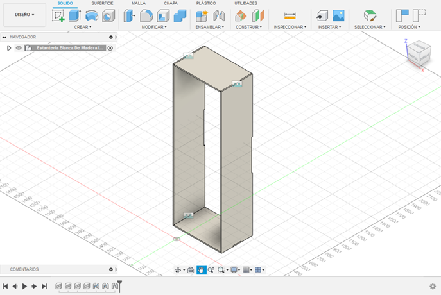441x295 pixels.
Task: Click the joint glyph on shelf top-left
Action: [189, 56]
